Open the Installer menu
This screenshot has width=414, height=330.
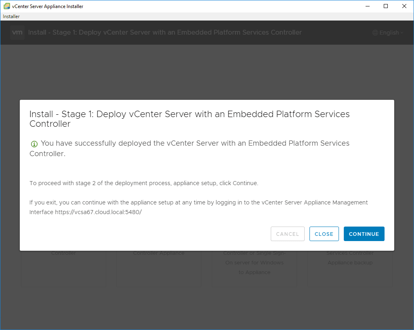click(x=11, y=16)
